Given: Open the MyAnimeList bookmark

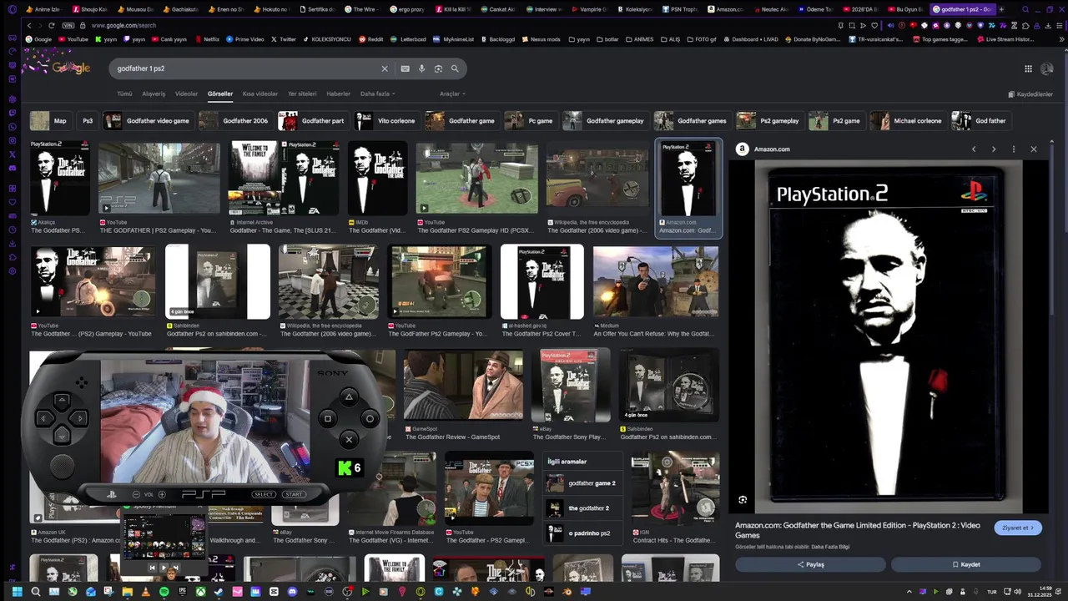Looking at the screenshot, I should point(453,39).
